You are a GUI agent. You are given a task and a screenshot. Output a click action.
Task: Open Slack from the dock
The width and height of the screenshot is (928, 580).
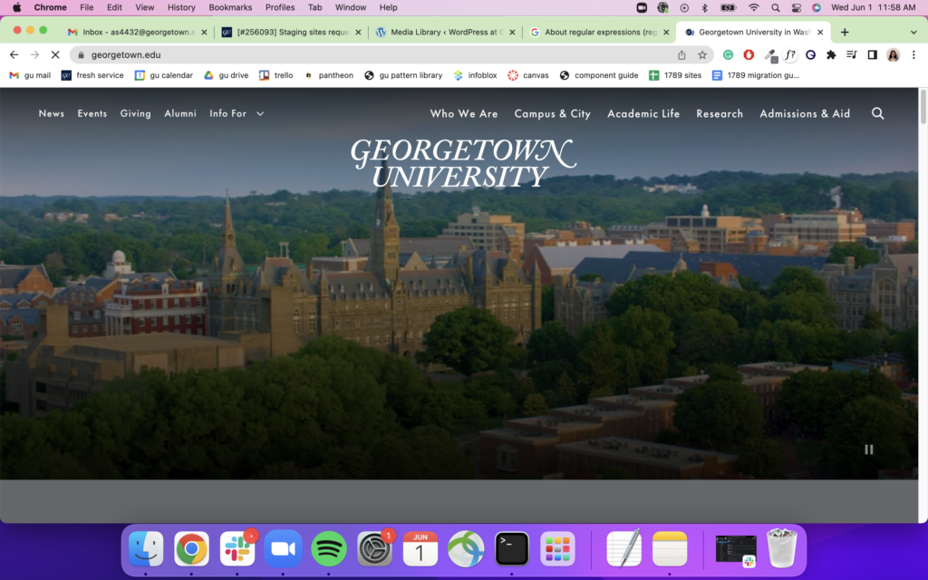click(x=237, y=548)
